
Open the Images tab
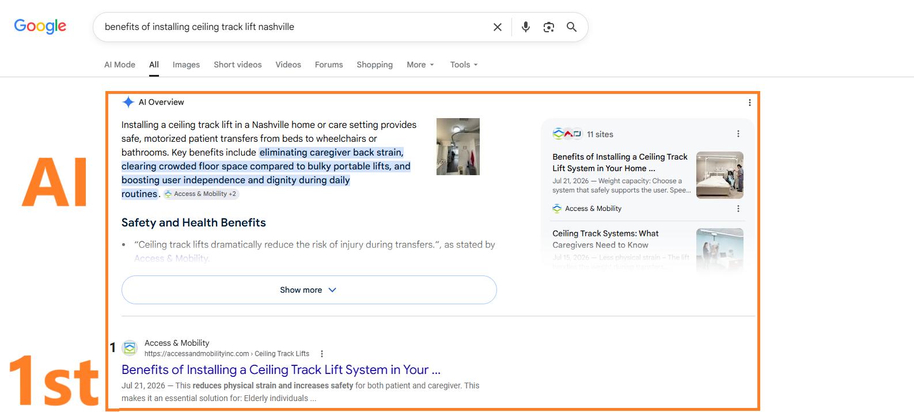click(186, 65)
